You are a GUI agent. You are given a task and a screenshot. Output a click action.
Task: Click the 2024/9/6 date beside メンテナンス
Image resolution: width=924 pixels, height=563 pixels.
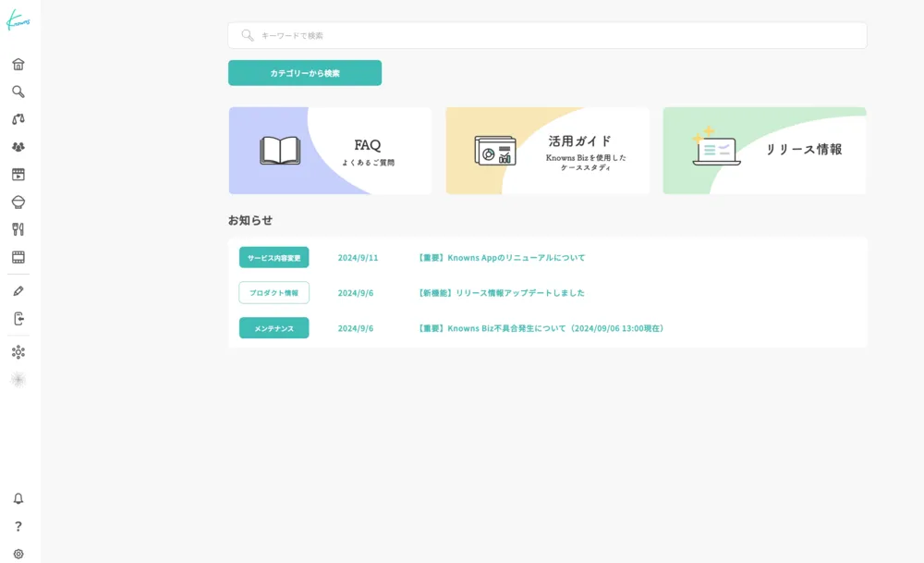[x=356, y=328]
